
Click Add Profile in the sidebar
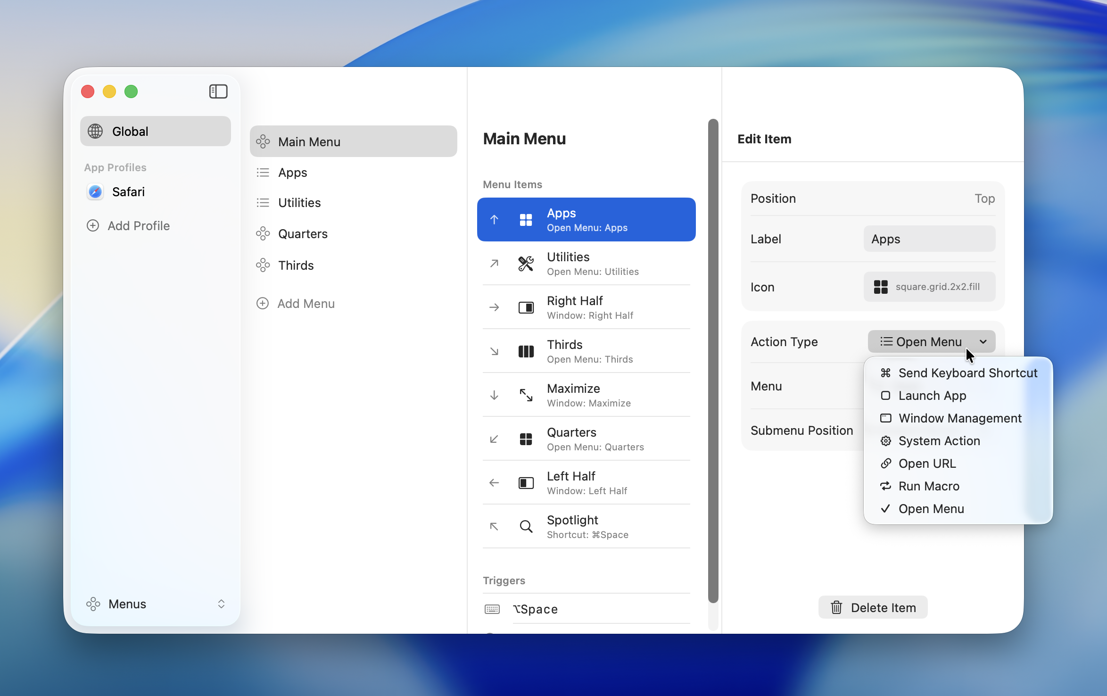click(138, 225)
